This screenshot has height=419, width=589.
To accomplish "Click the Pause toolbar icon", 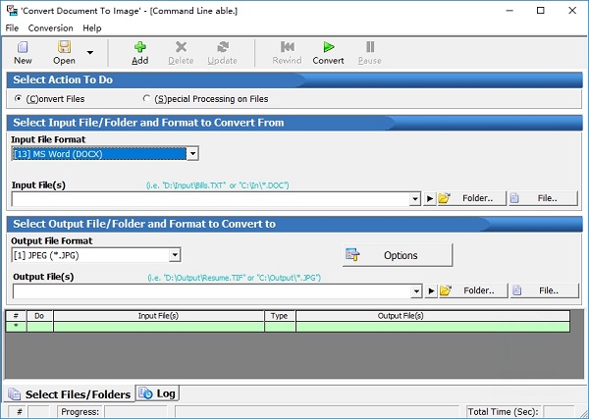I will click(x=370, y=47).
